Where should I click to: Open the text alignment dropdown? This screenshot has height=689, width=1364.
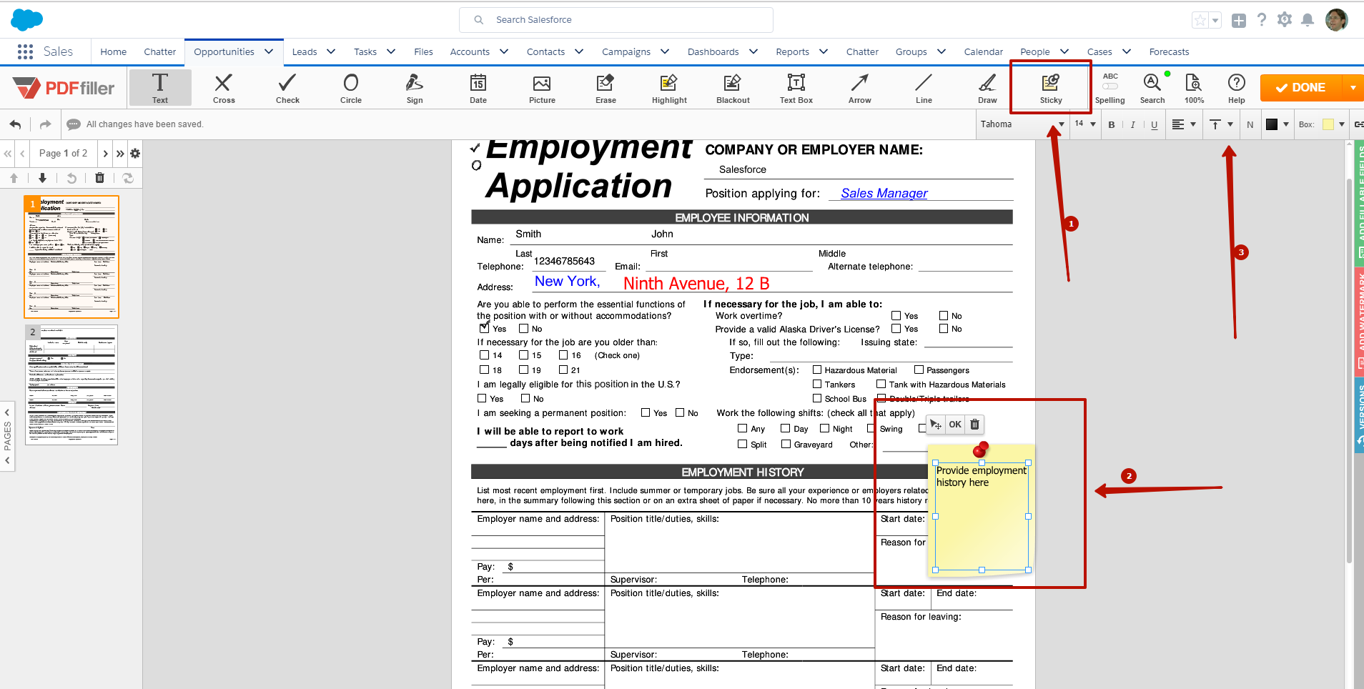1184,124
